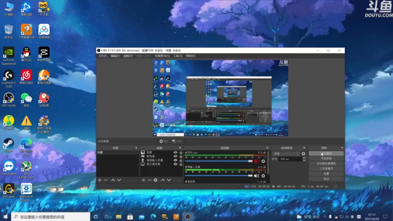Decrease transition duration with down arrow

coord(304,160)
